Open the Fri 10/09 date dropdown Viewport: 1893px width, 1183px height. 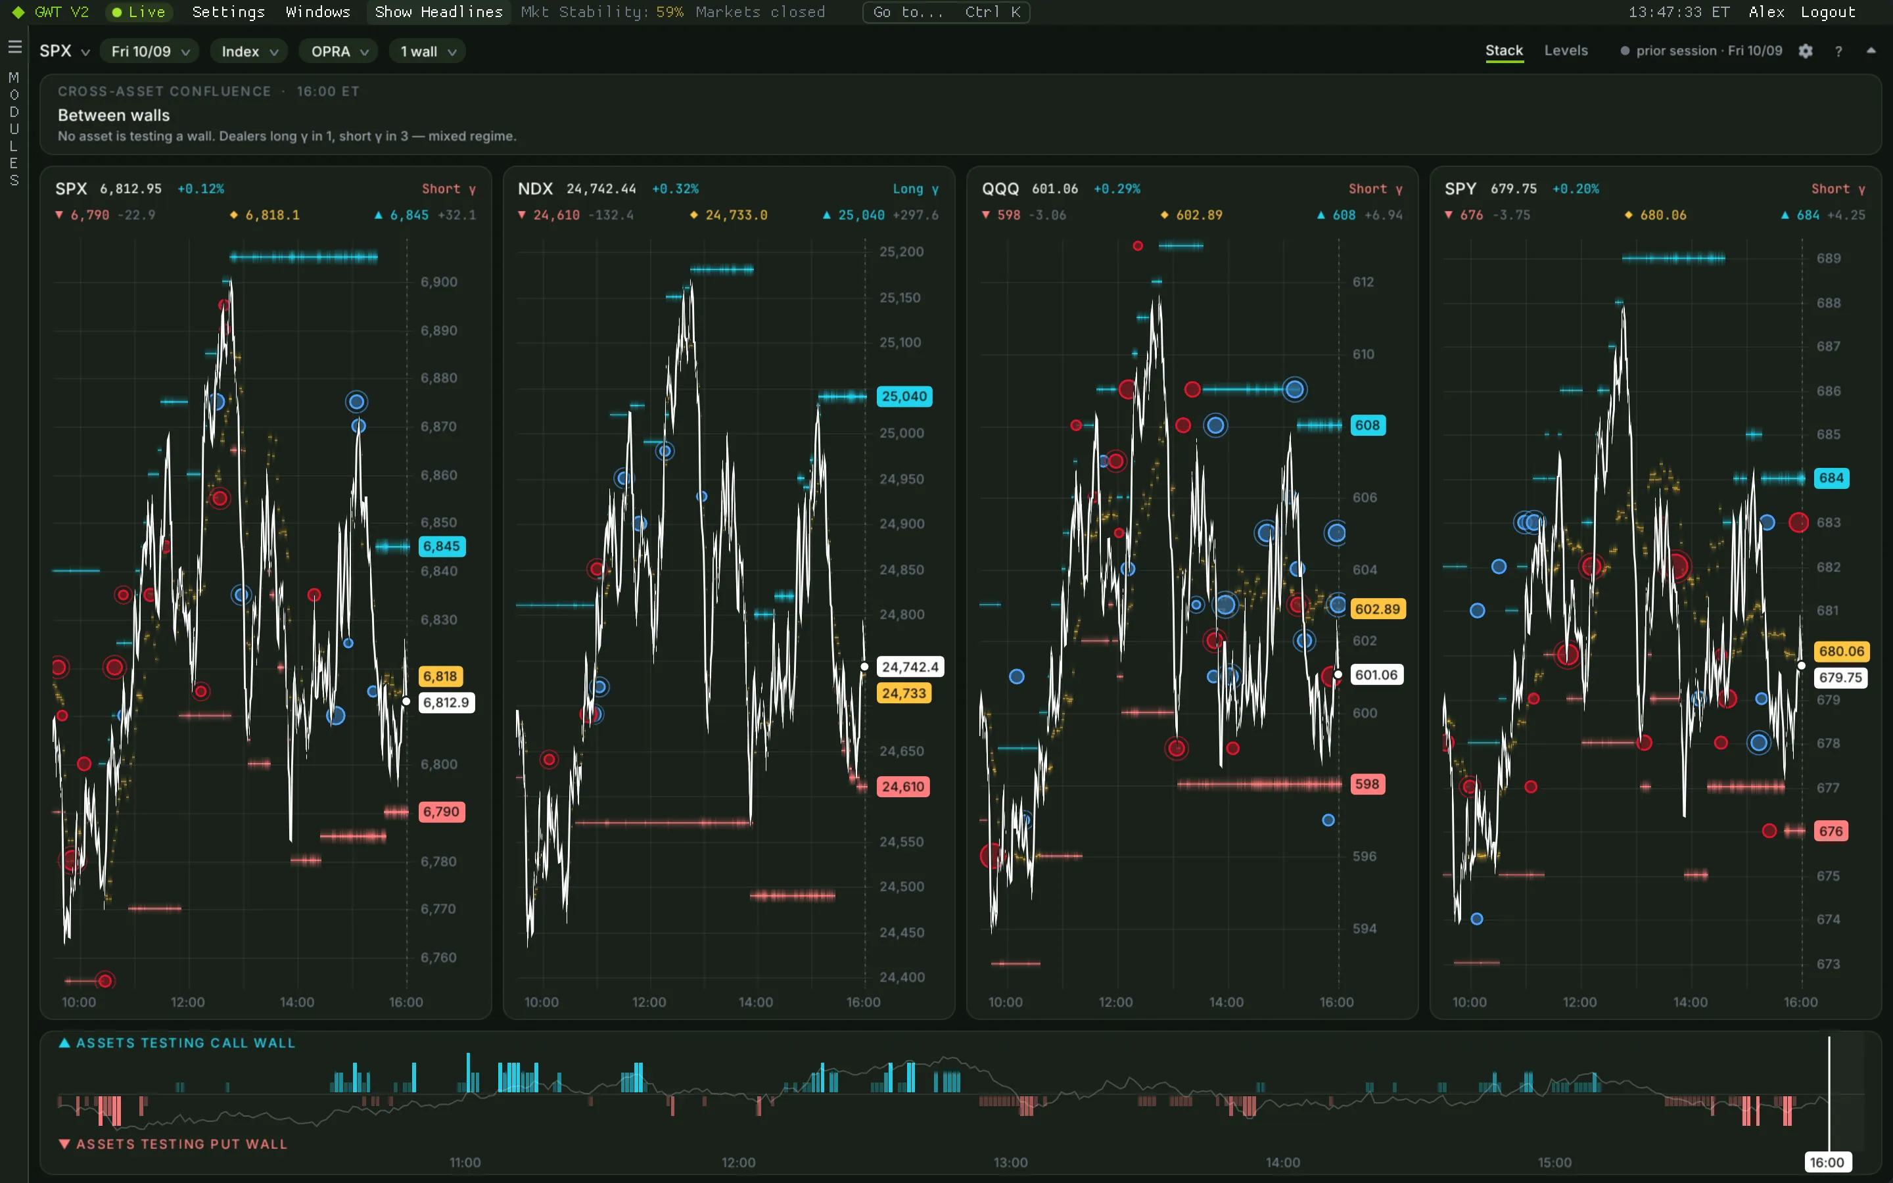pyautogui.click(x=149, y=52)
